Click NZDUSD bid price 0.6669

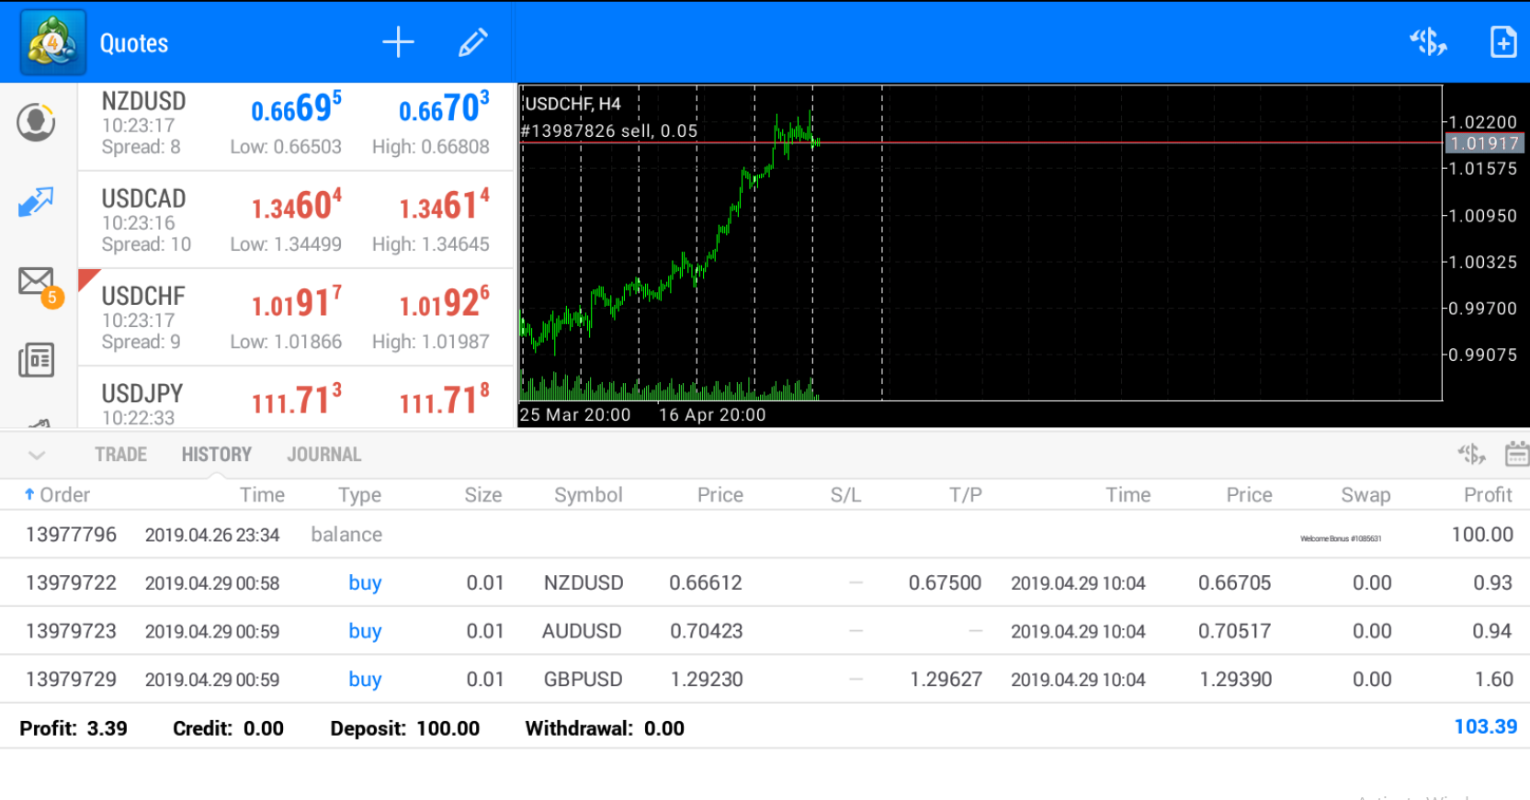coord(296,108)
